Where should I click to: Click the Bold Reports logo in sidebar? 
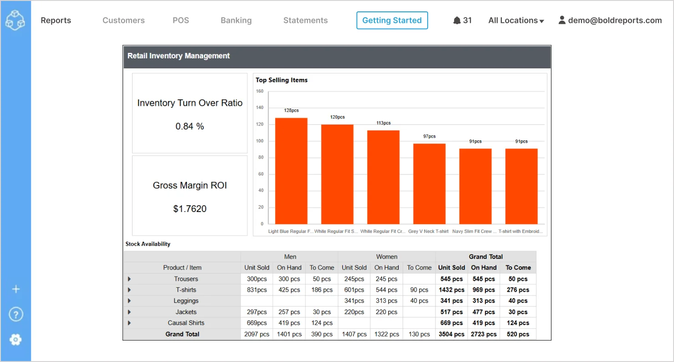tap(16, 20)
